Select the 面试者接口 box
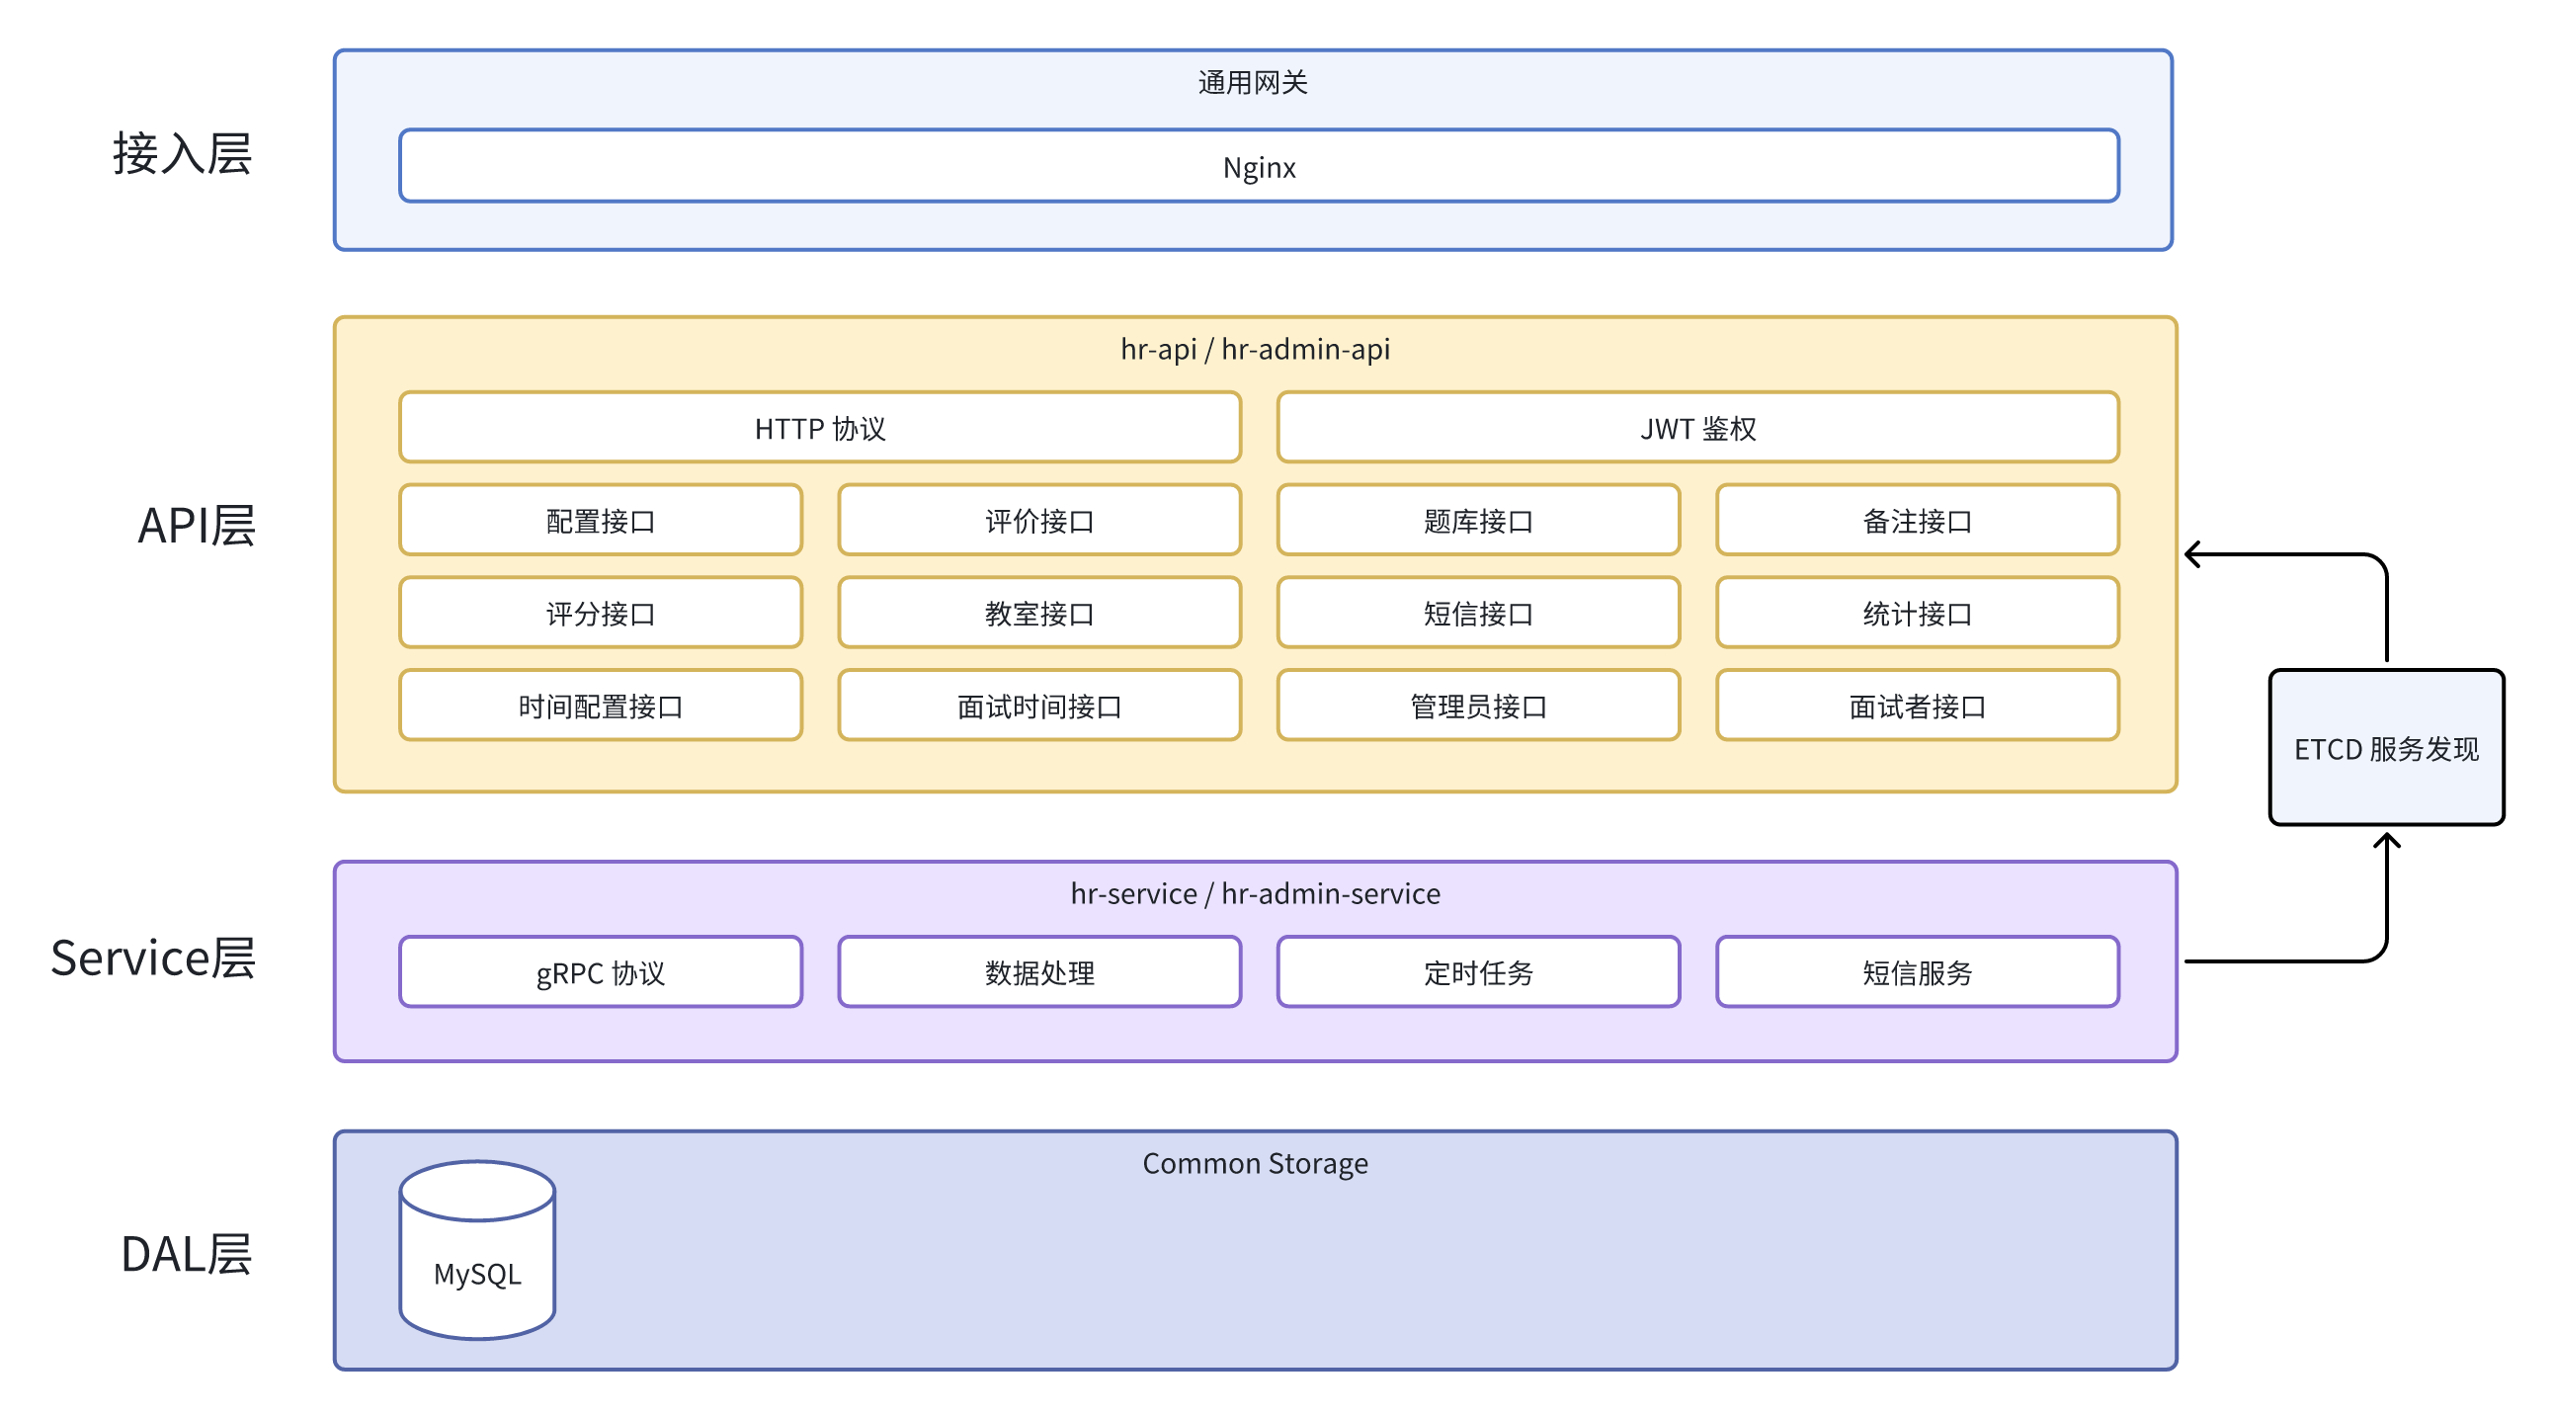 pyautogui.click(x=1918, y=706)
